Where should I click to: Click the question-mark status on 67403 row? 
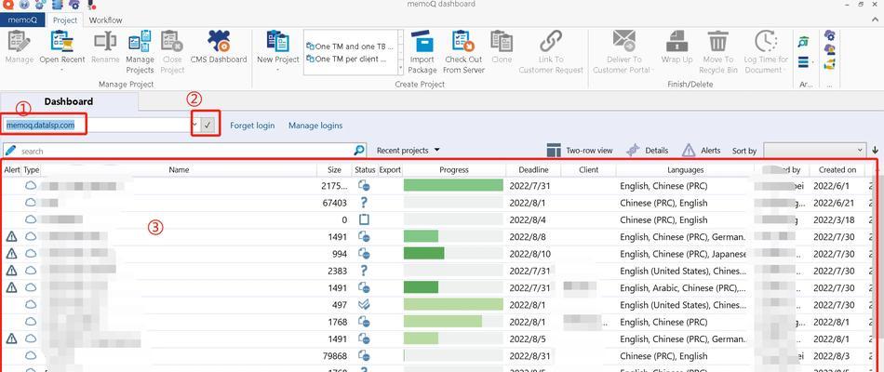click(x=364, y=203)
